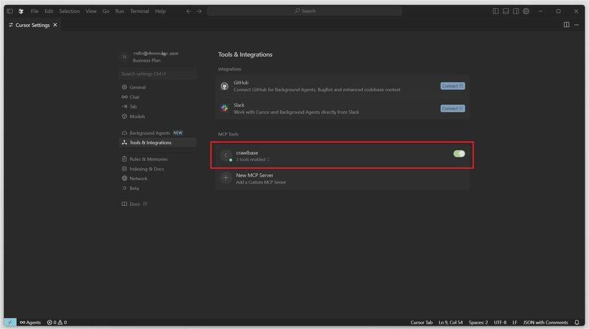Click the split editor icon

click(567, 25)
